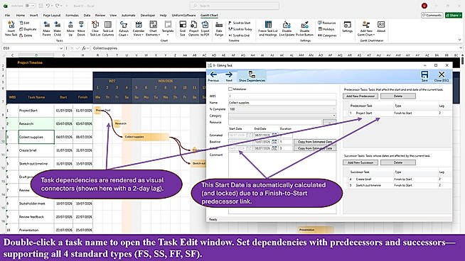The width and height of the screenshot is (465, 261).
Task: Open the Refresh Chart dropdown
Action: pos(124,28)
